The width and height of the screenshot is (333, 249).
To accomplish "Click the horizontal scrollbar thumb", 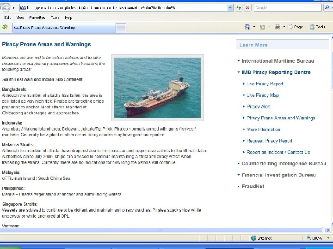I will (x=160, y=230).
